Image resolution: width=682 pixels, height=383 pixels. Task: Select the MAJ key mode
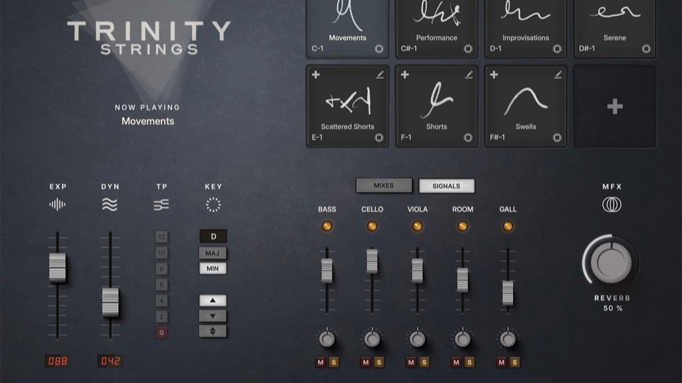point(213,253)
